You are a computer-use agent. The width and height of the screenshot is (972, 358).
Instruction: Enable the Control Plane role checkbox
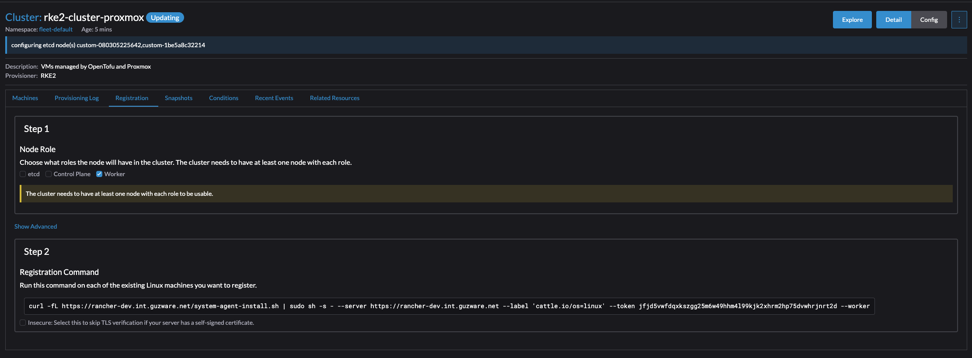pyautogui.click(x=49, y=174)
